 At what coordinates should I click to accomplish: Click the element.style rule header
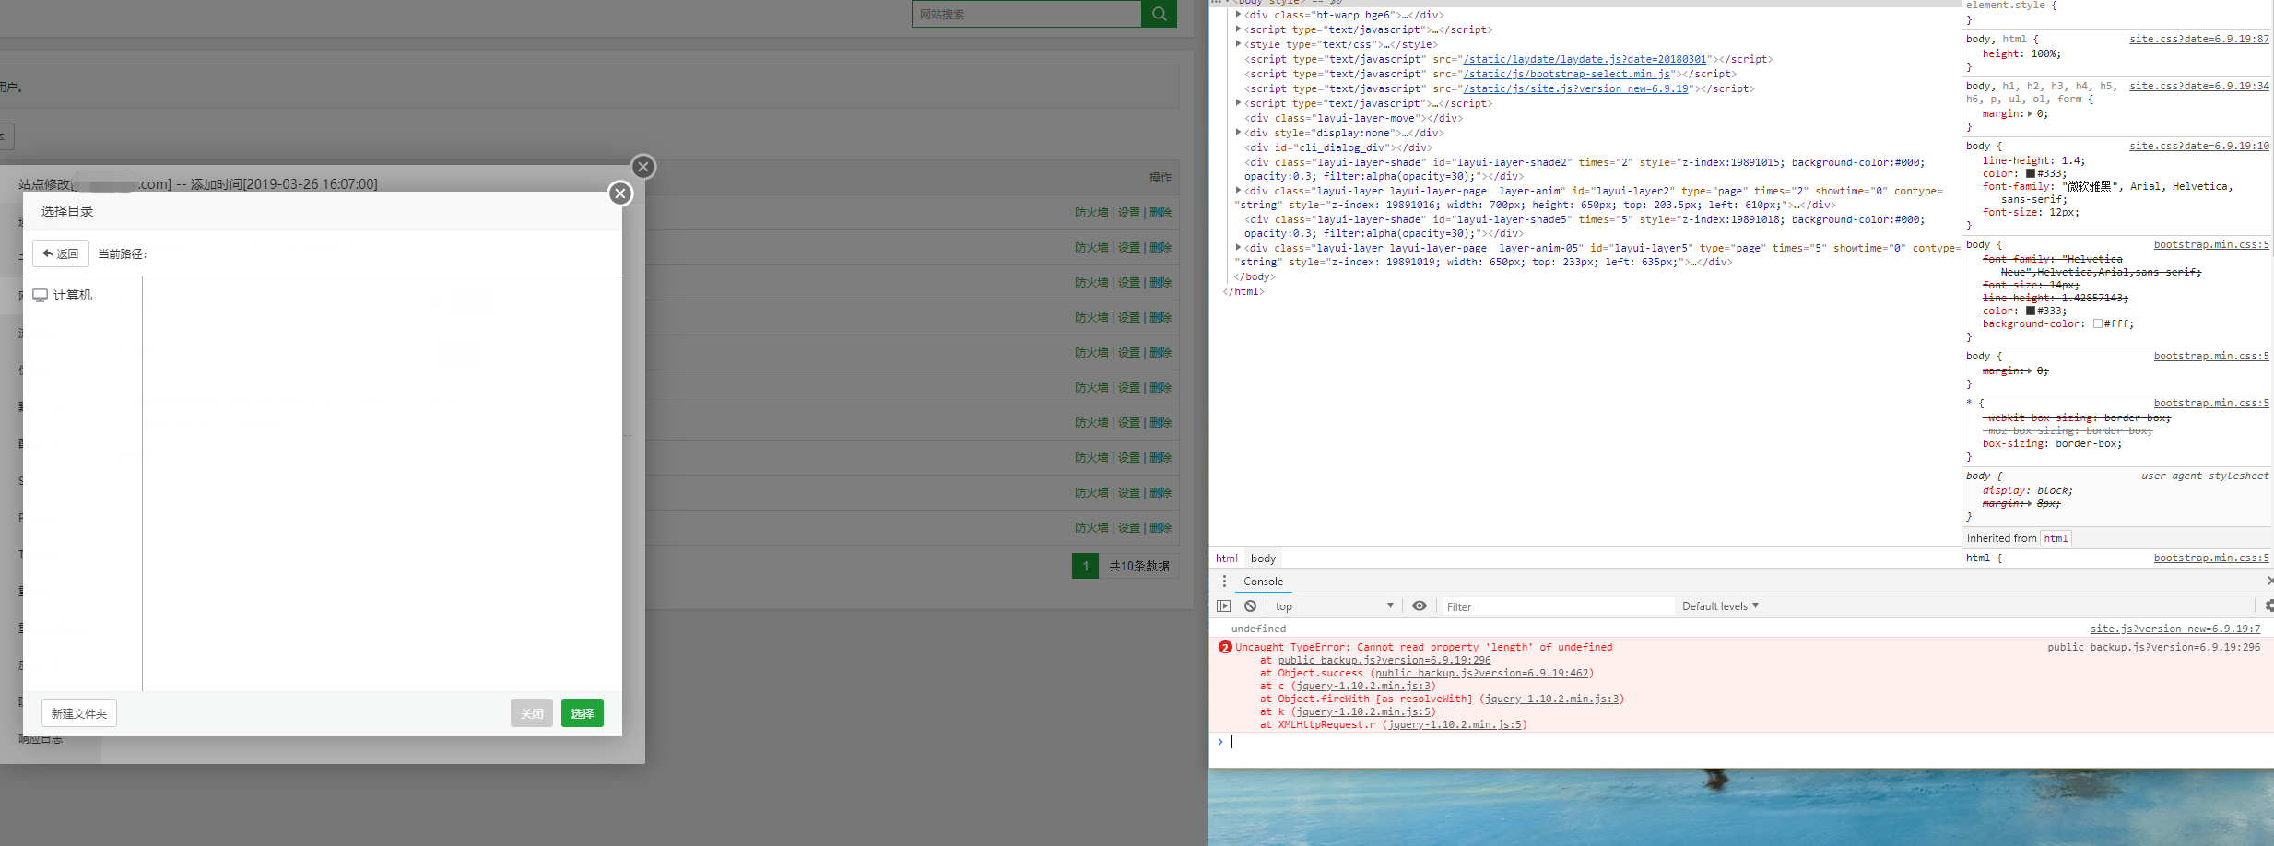(2010, 6)
